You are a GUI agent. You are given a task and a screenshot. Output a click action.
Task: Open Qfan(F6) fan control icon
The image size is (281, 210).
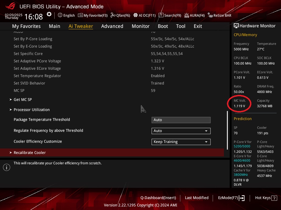point(113,15)
